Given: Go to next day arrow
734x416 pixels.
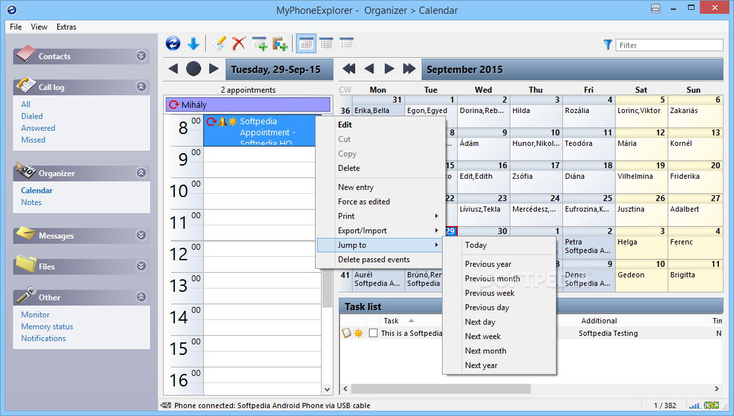Looking at the screenshot, I should (214, 69).
